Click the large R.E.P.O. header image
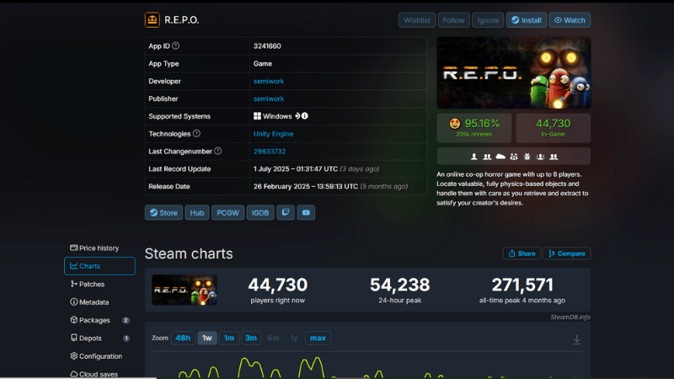This screenshot has width=674, height=379. tap(514, 72)
